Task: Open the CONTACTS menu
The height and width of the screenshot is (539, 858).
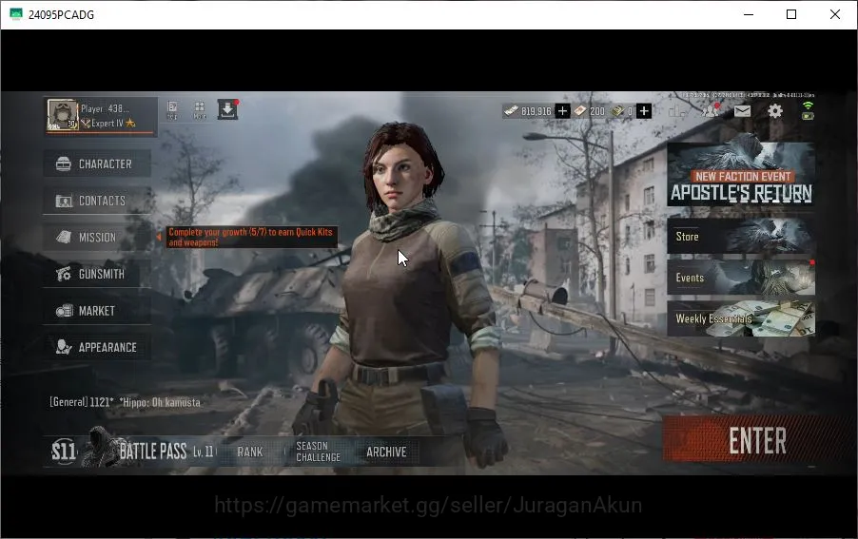Action: coord(97,201)
